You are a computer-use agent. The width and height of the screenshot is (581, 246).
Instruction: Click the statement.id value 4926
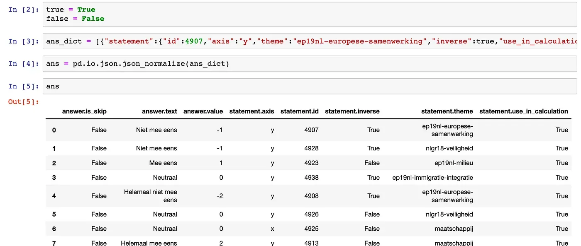(311, 214)
